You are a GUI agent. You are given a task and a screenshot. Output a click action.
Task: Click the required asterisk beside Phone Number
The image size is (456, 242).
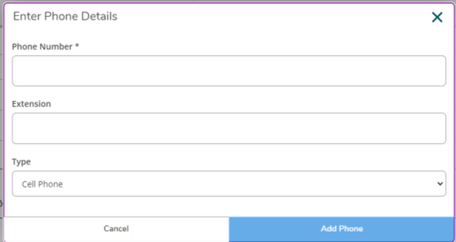77,47
